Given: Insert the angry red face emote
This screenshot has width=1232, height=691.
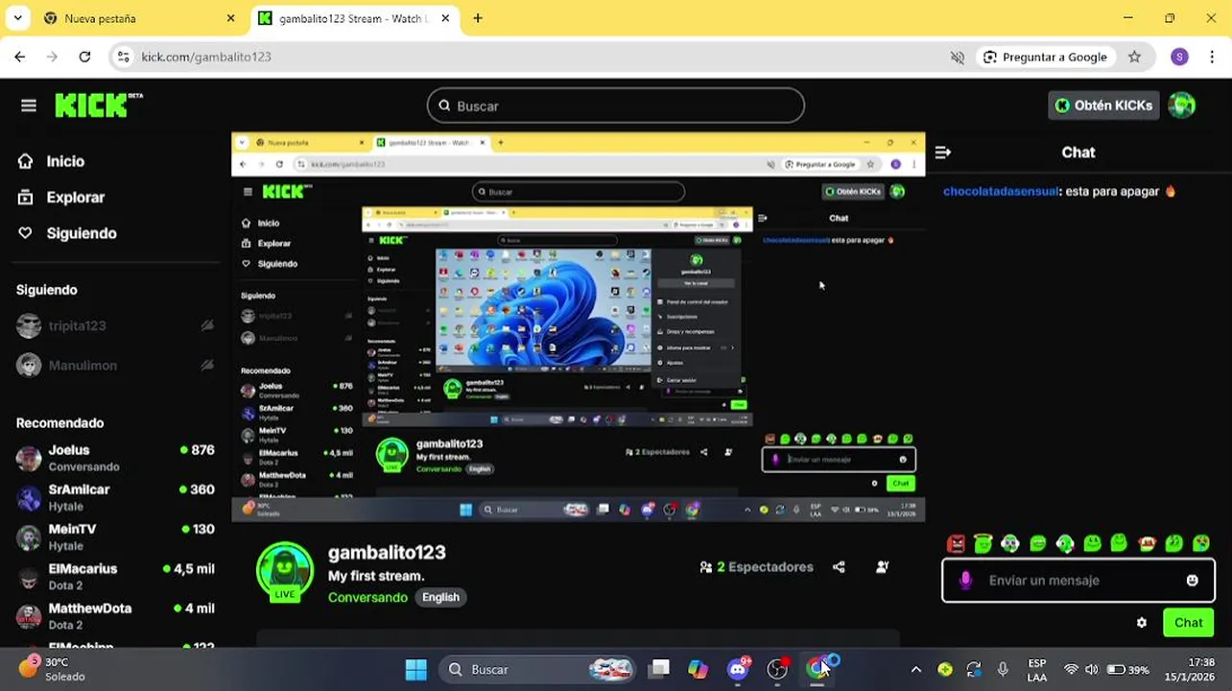Looking at the screenshot, I should [x=956, y=544].
